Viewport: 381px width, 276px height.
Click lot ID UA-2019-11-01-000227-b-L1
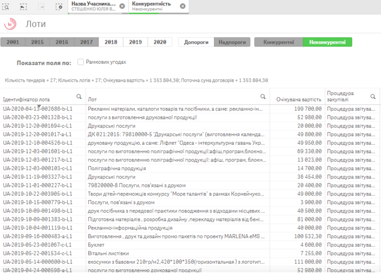point(38,186)
